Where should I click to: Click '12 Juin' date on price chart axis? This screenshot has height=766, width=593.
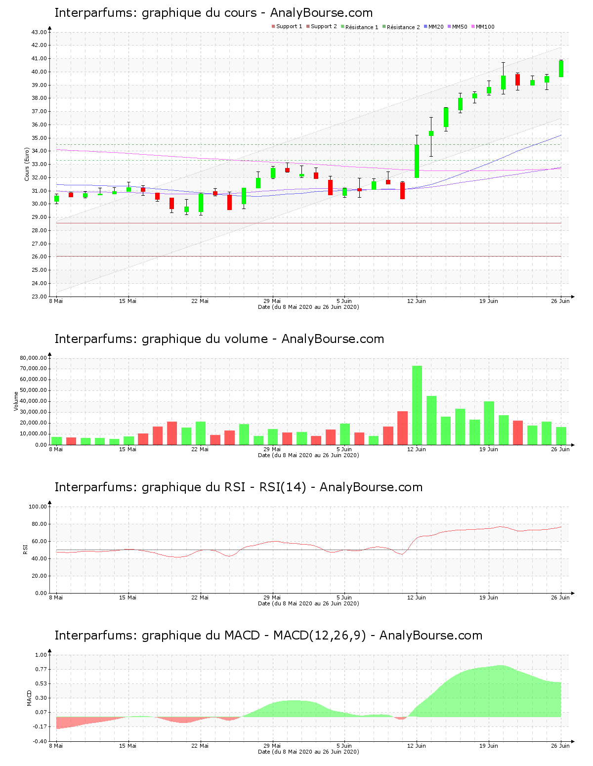click(417, 301)
